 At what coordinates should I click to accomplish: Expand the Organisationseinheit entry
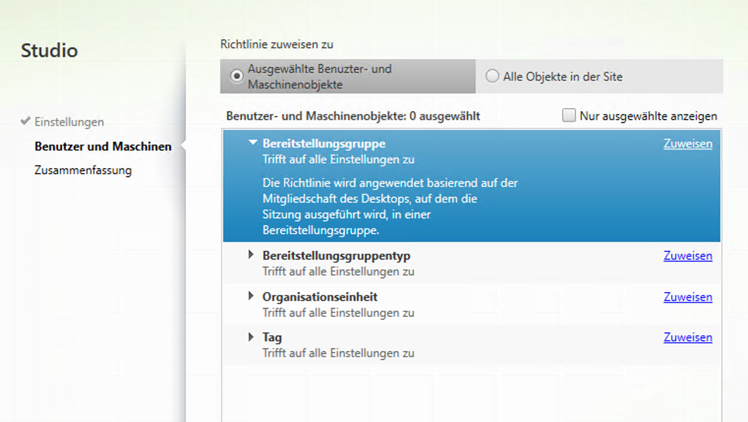[251, 296]
